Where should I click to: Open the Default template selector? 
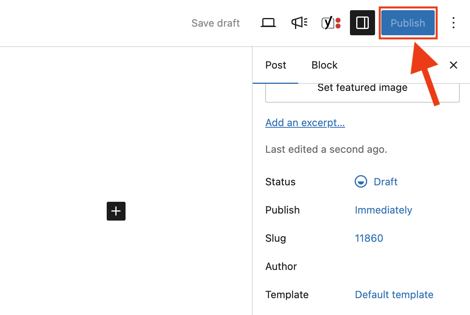(394, 295)
